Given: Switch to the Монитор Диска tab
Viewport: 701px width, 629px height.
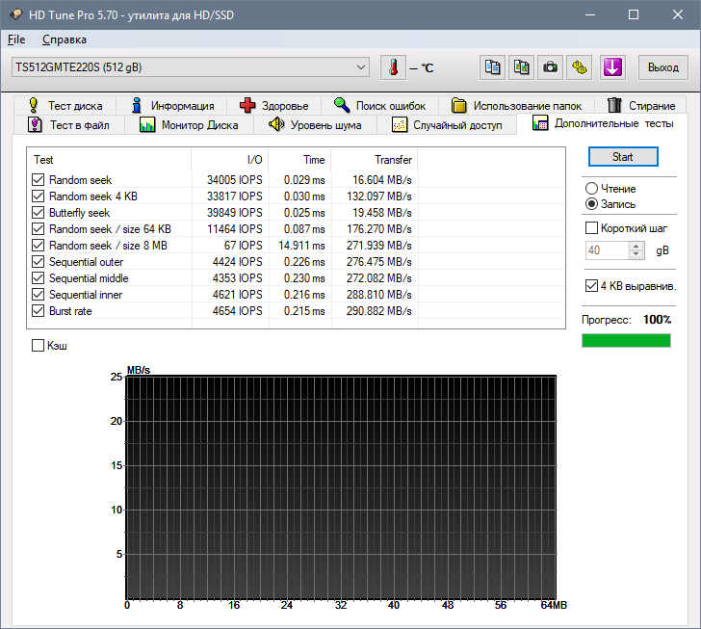Looking at the screenshot, I should [189, 125].
